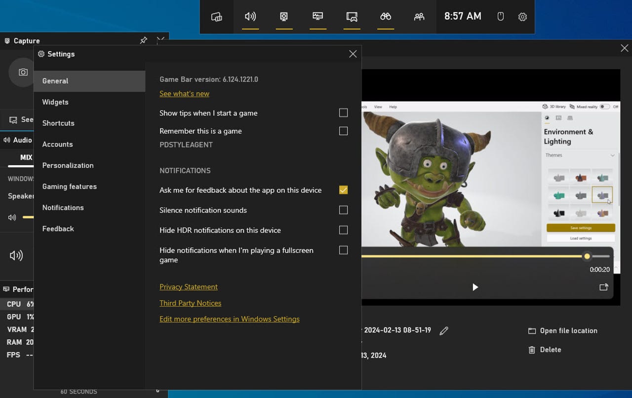Viewport: 632px width, 398px height.
Task: Open the Feedback settings tab
Action: click(x=89, y=229)
